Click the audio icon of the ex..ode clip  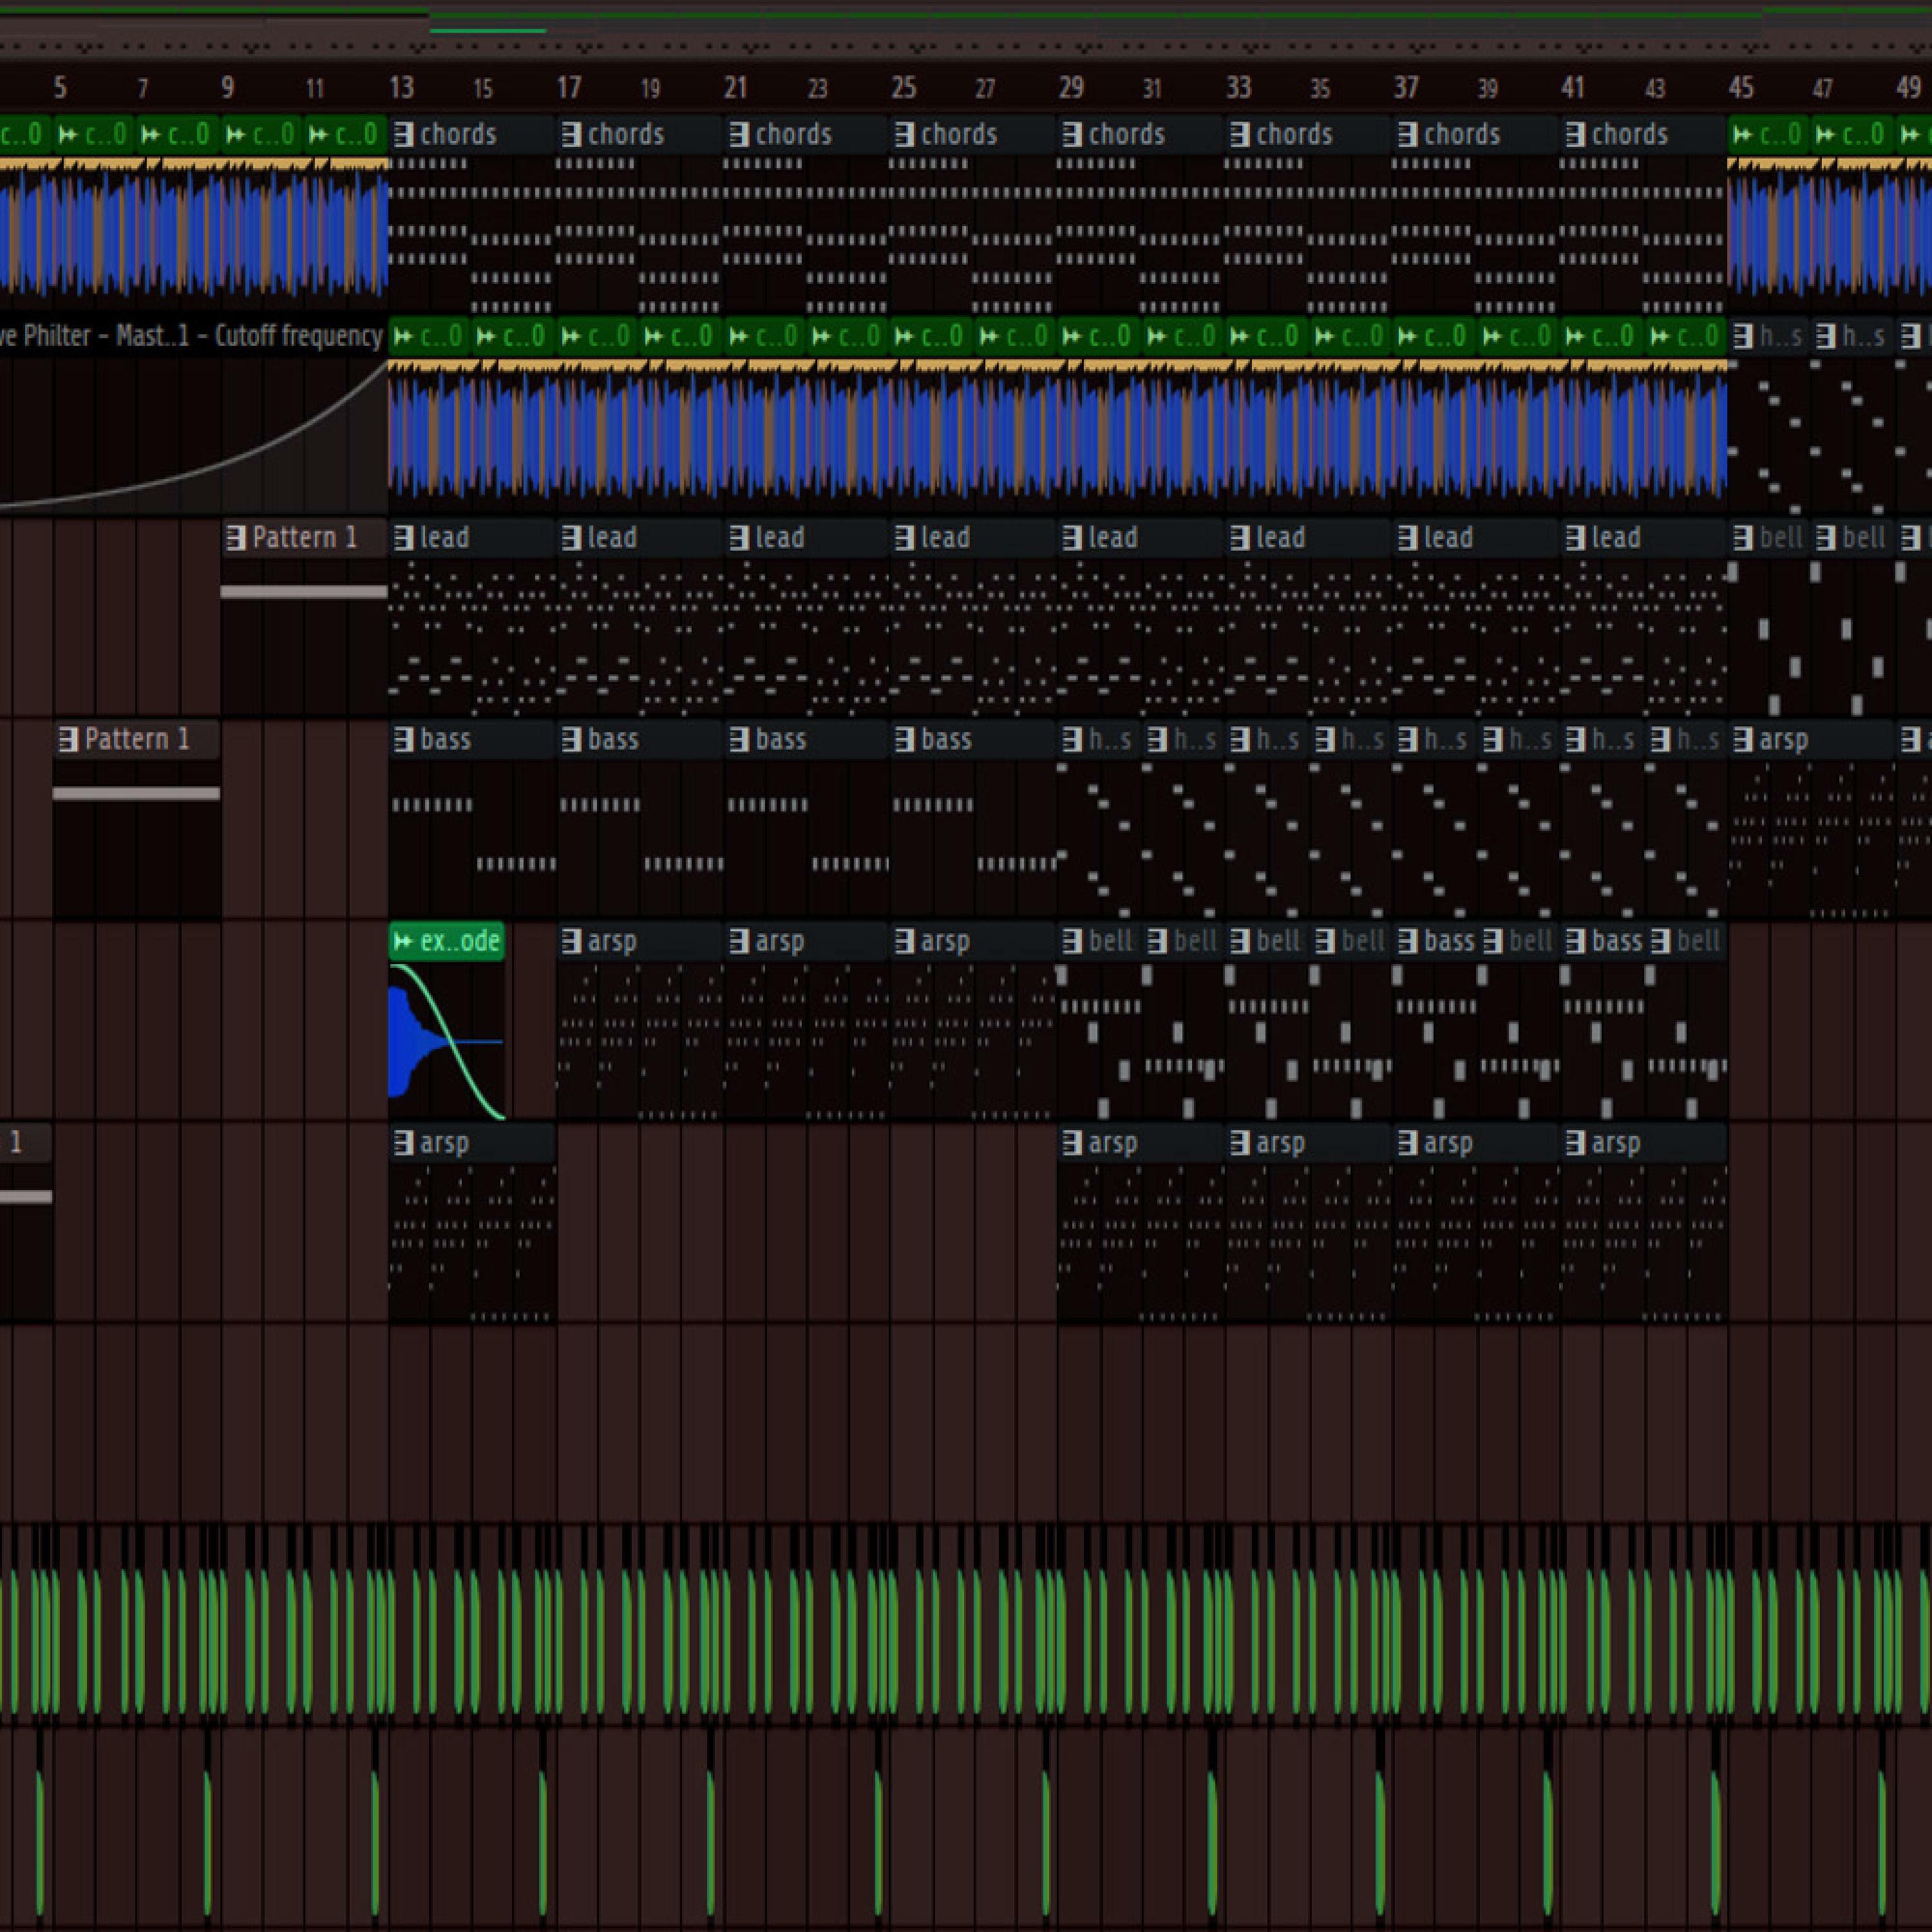pyautogui.click(x=404, y=941)
